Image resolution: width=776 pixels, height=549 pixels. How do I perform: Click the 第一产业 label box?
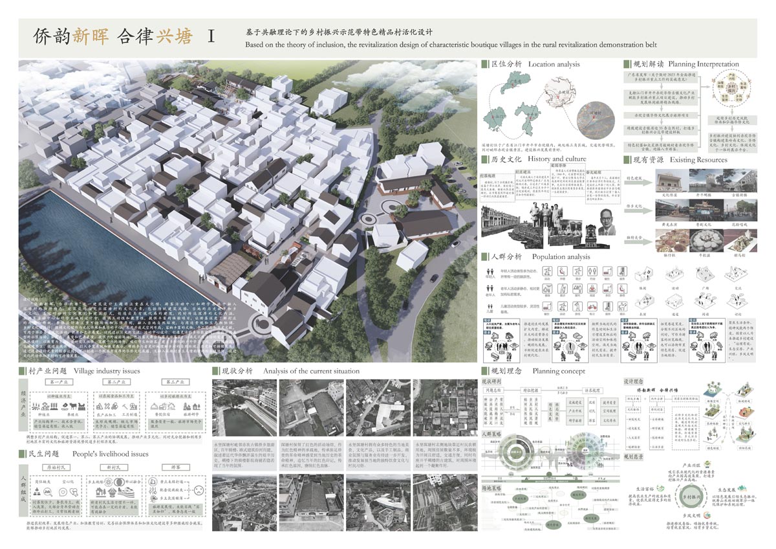(59, 383)
